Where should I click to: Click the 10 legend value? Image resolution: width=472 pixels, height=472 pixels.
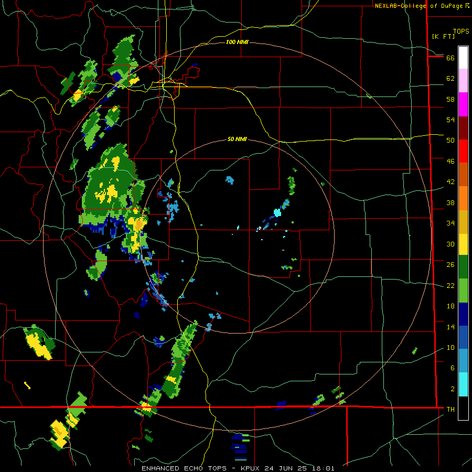[x=450, y=348]
